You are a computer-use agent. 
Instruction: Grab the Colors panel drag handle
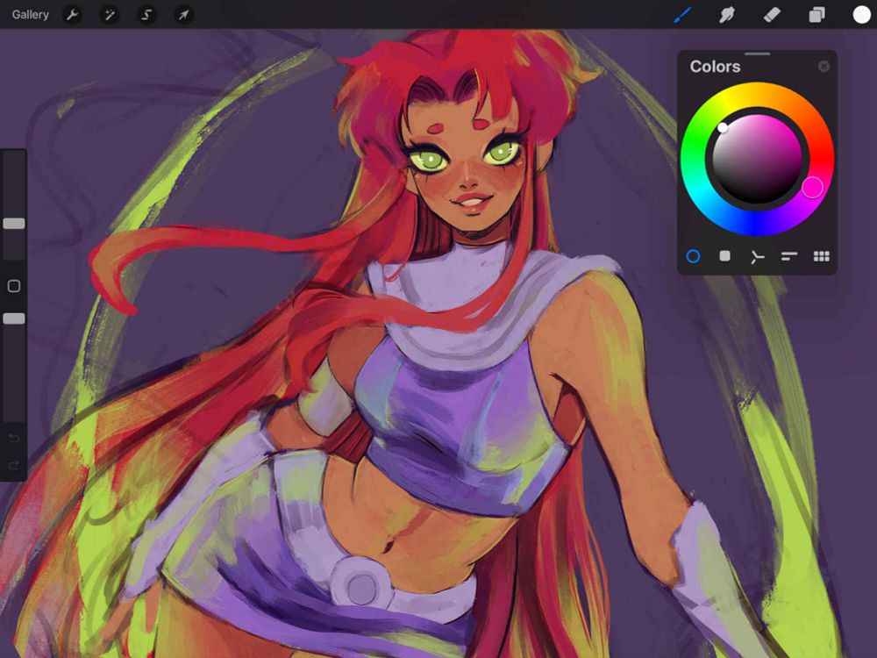(x=758, y=54)
